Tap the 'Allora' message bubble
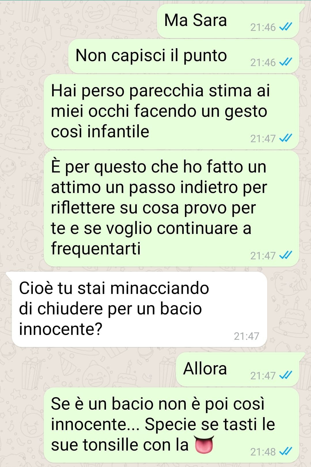311x467 pixels. [x=238, y=370]
